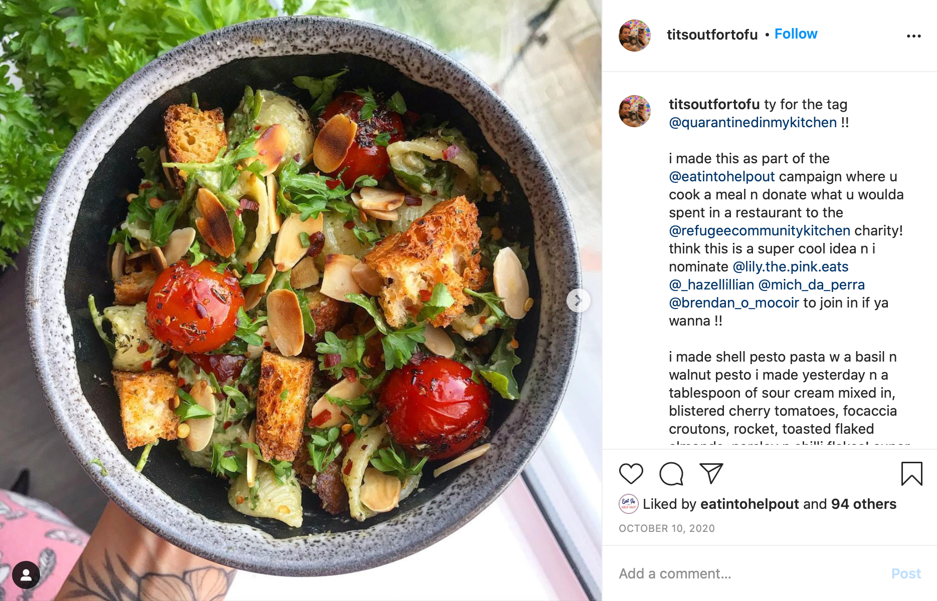The height and width of the screenshot is (601, 937).
Task: Open @eatintohelpout campaign mention
Action: coord(722,177)
